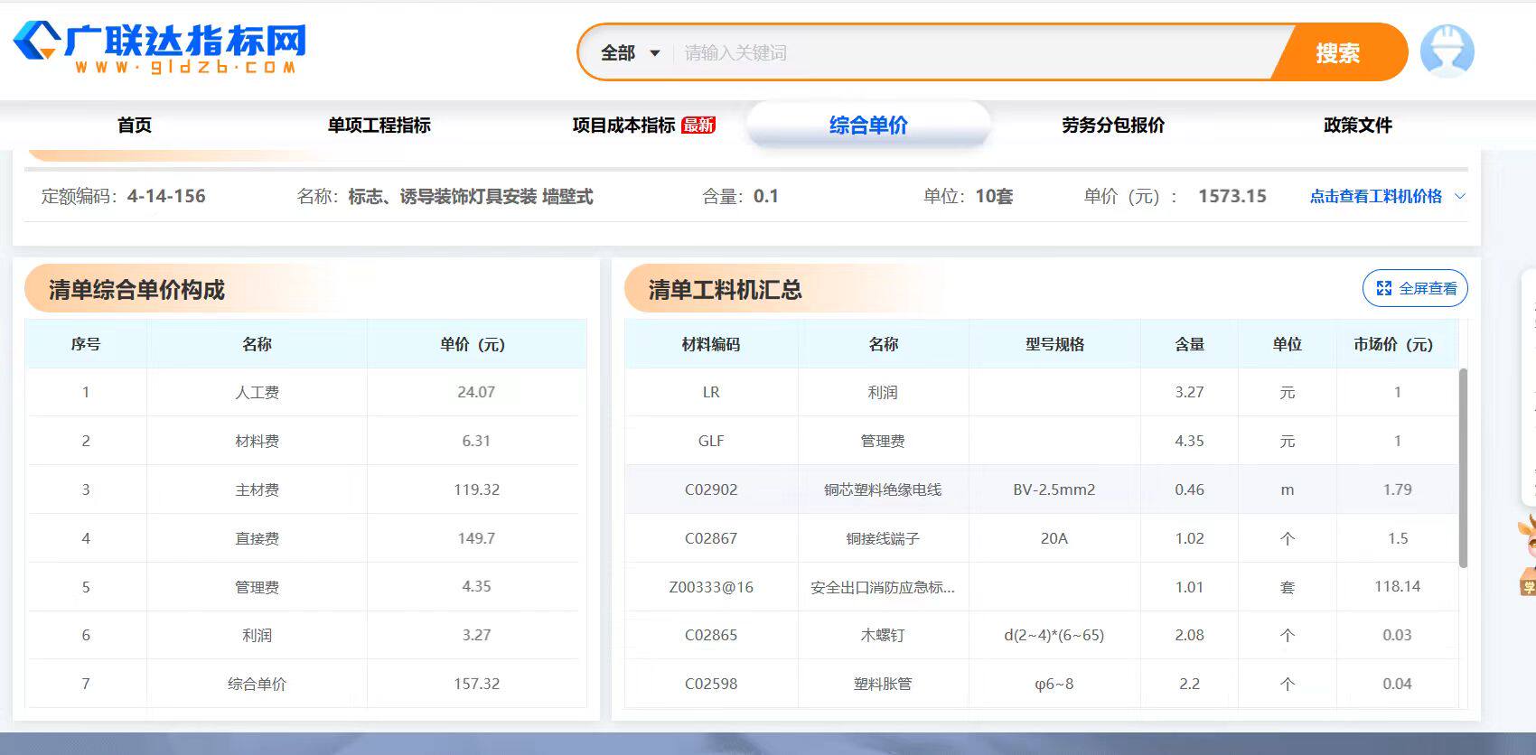Click material code Z00333@16

[x=711, y=587]
